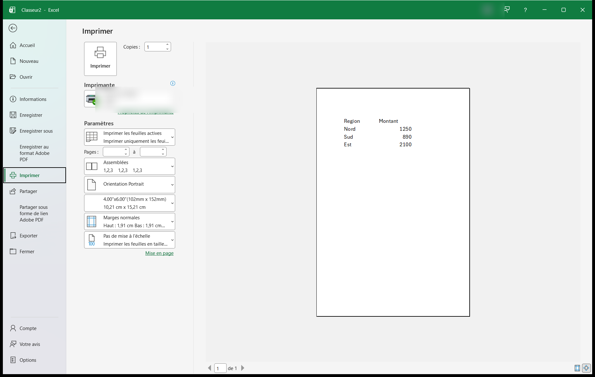Expand the Marges normales dropdown
The image size is (595, 377).
point(129,222)
